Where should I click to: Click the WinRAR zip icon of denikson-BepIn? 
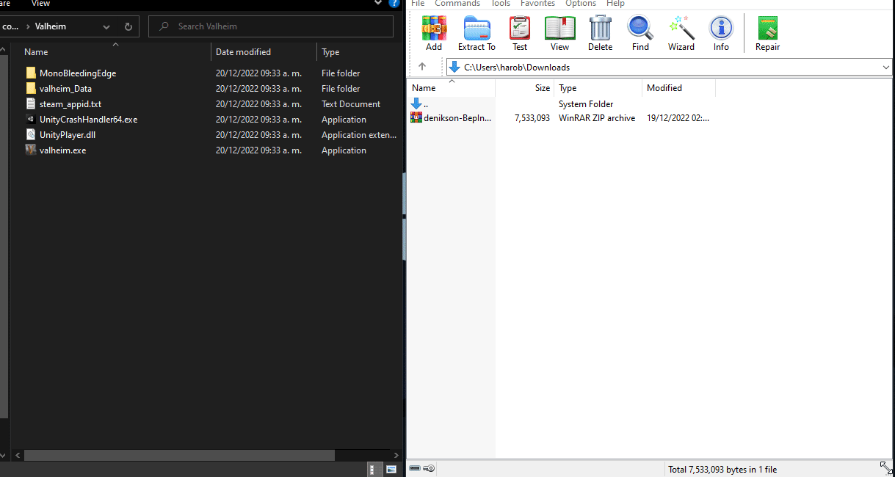(416, 117)
